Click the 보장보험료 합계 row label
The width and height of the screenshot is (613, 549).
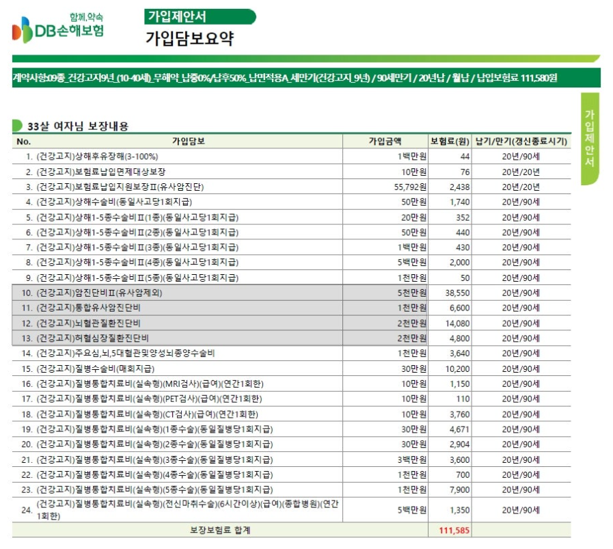[220, 531]
